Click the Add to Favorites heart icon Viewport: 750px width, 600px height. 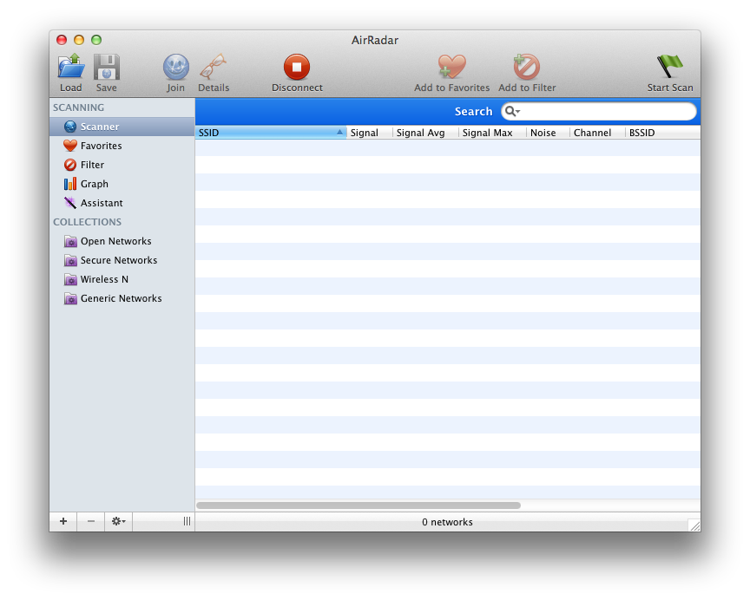click(451, 68)
